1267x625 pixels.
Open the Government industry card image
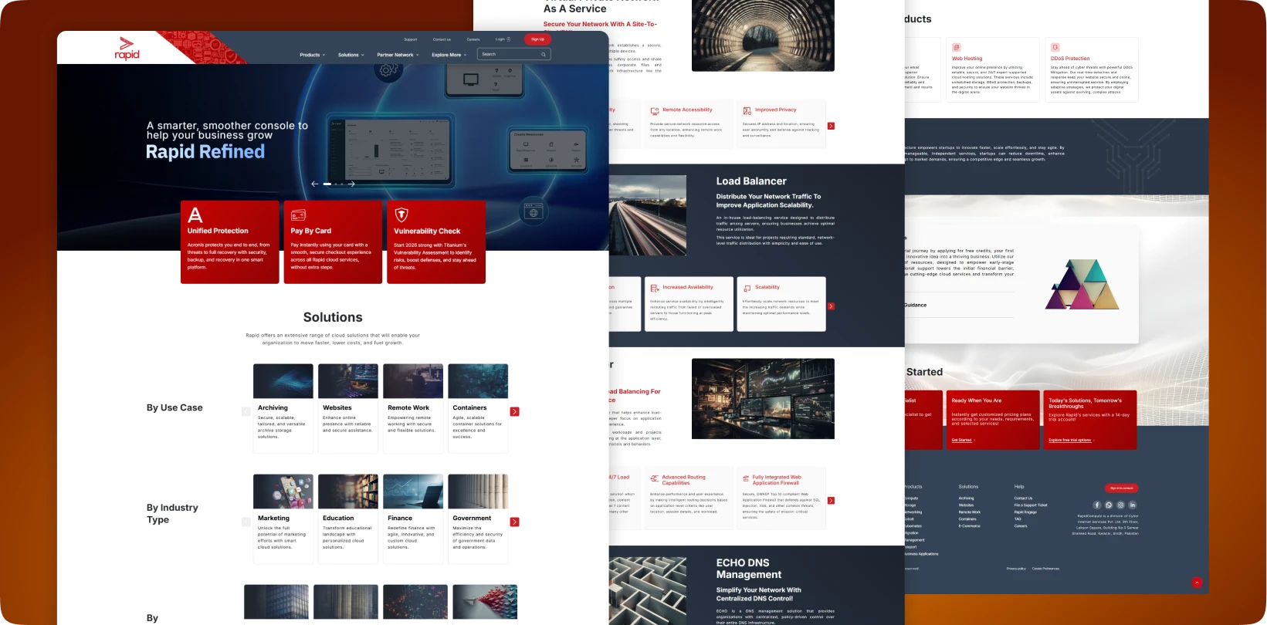pos(478,492)
